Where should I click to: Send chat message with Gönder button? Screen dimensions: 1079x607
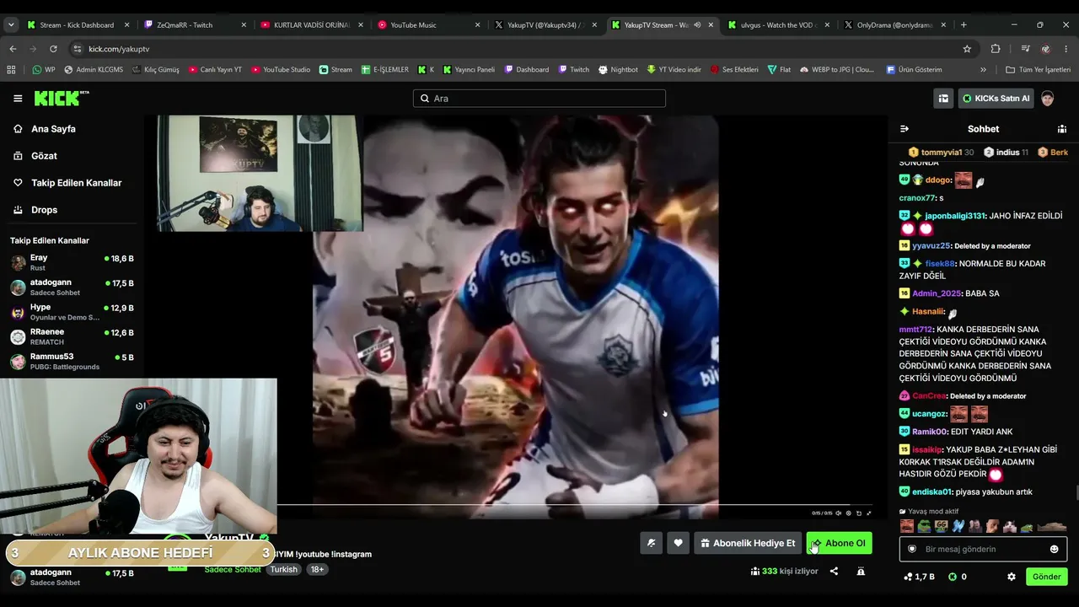coord(1047,577)
